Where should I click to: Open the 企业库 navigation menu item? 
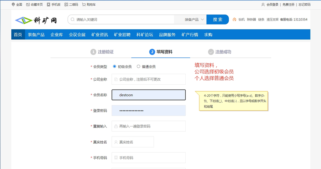[57, 35]
